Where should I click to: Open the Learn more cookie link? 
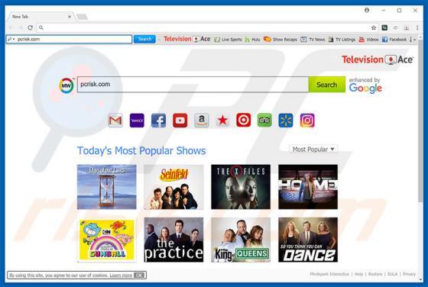121,276
